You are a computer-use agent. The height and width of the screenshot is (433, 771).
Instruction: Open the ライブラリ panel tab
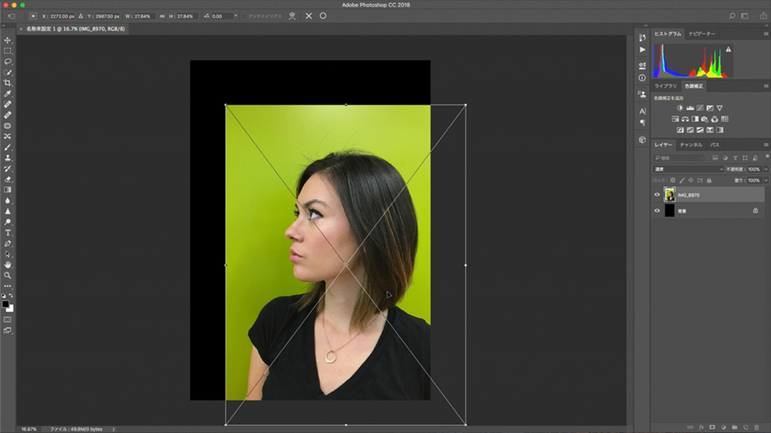[x=665, y=86]
